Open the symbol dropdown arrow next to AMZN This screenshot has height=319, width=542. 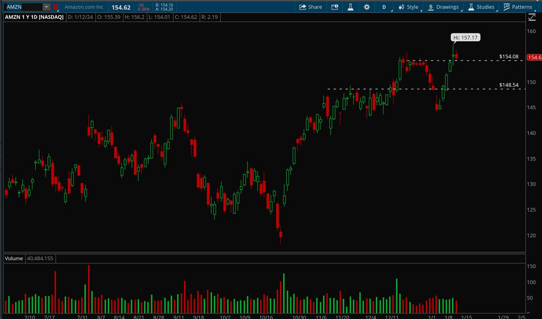[47, 7]
